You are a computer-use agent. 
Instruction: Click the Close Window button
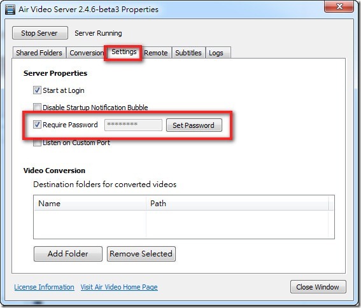318,287
